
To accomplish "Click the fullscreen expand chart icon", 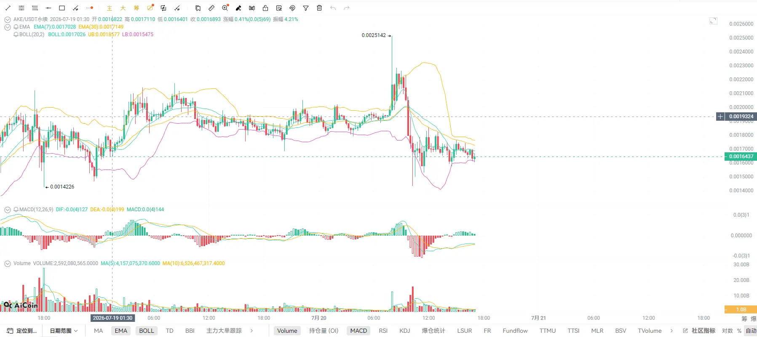I will pos(713,21).
